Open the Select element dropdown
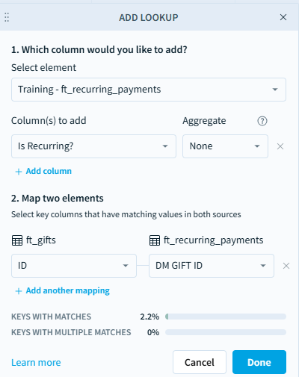The image size is (299, 377). tap(149, 90)
